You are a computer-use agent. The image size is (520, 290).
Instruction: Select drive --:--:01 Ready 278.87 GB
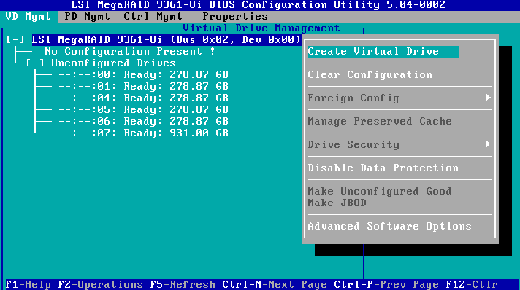[x=144, y=86]
